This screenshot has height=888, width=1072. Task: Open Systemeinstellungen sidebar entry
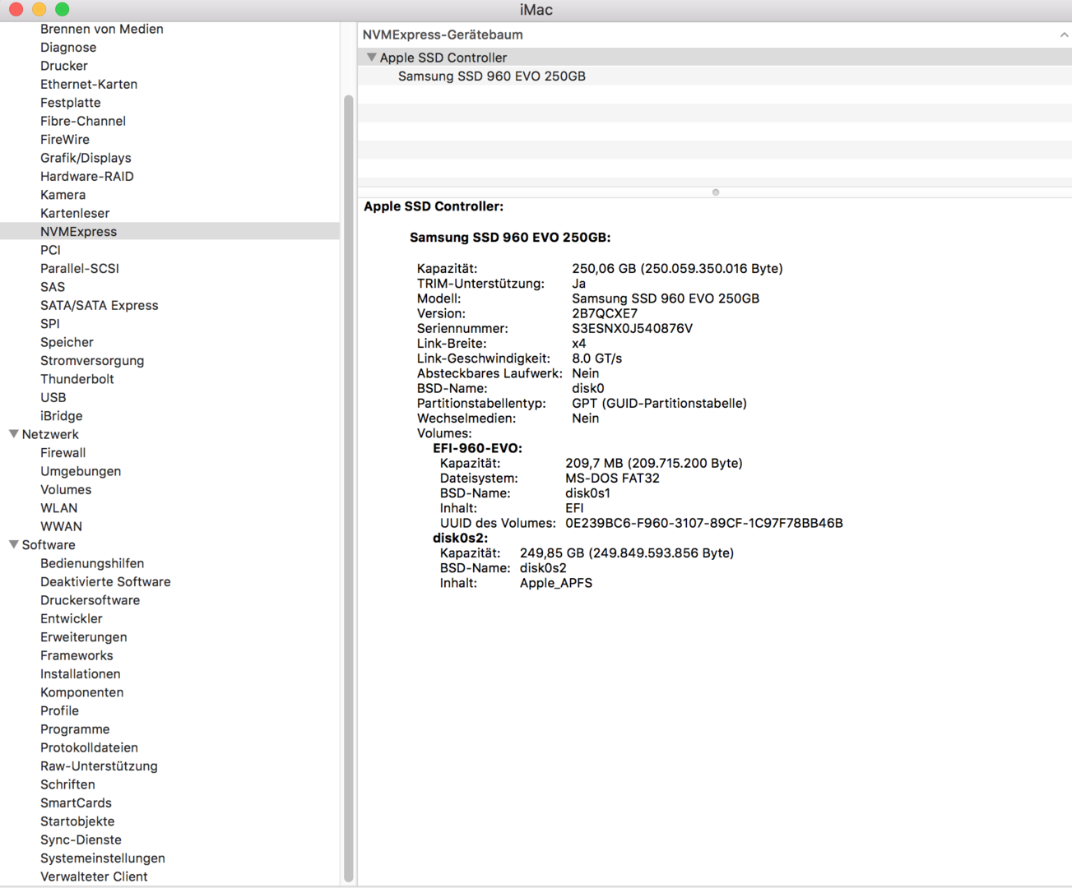click(103, 858)
